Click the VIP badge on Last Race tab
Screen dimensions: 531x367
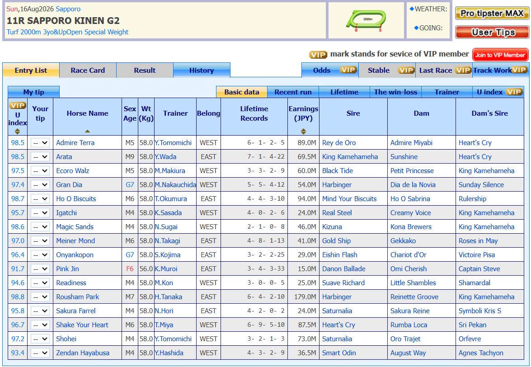pyautogui.click(x=463, y=70)
